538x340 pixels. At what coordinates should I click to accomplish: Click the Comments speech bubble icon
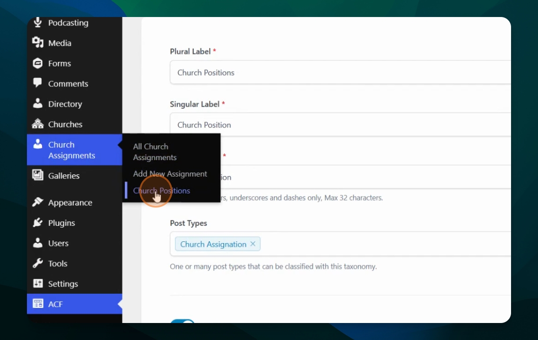click(37, 83)
